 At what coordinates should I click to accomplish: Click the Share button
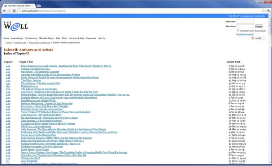coord(258,38)
